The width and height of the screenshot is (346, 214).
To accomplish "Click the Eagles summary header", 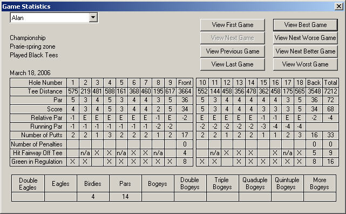I will click(60, 184).
